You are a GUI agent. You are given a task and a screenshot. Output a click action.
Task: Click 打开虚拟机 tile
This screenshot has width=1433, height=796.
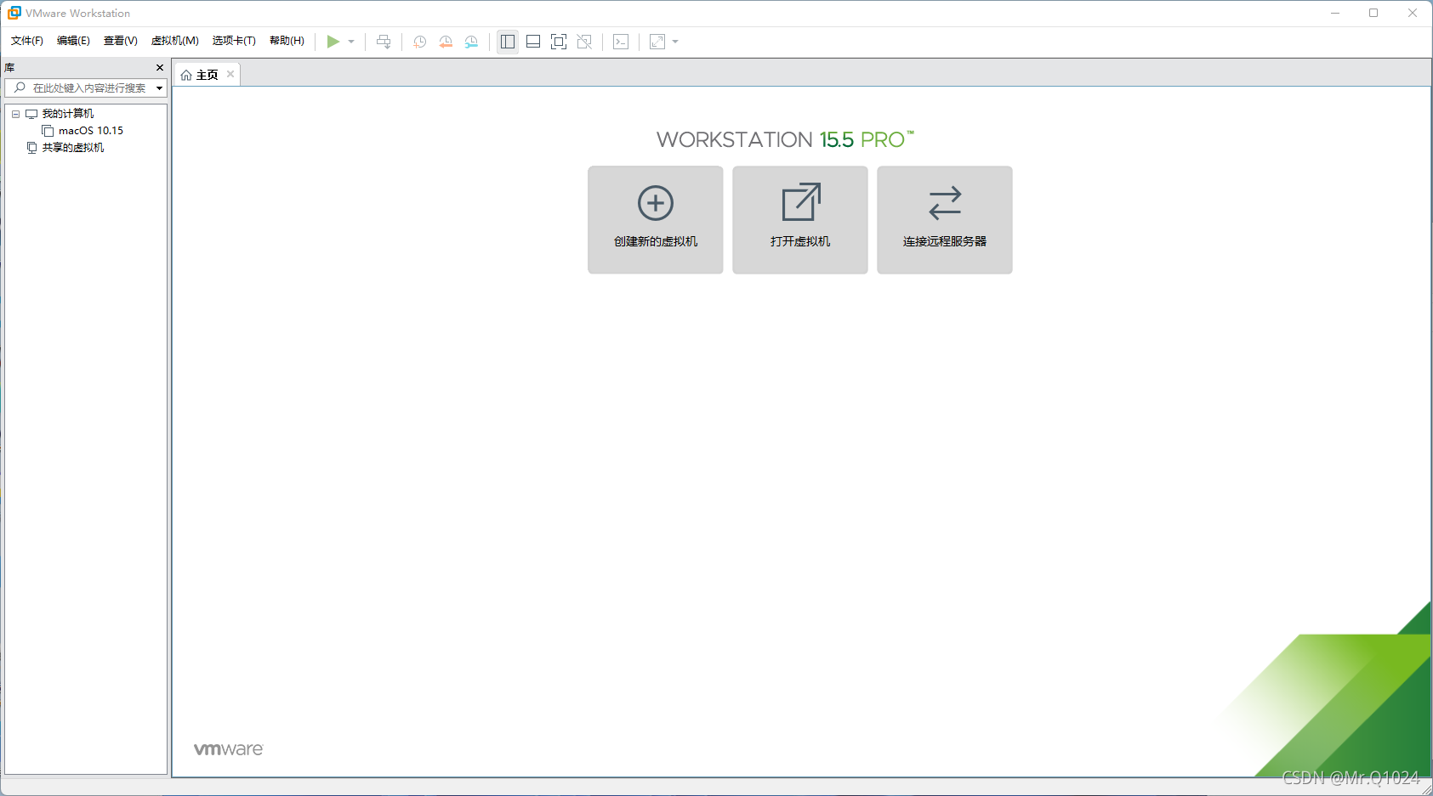click(800, 220)
